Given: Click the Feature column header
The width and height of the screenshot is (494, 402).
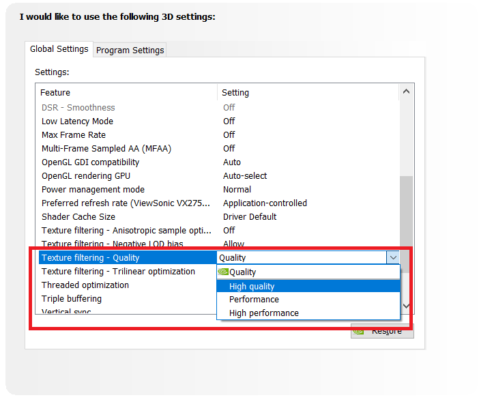Looking at the screenshot, I should (x=55, y=92).
